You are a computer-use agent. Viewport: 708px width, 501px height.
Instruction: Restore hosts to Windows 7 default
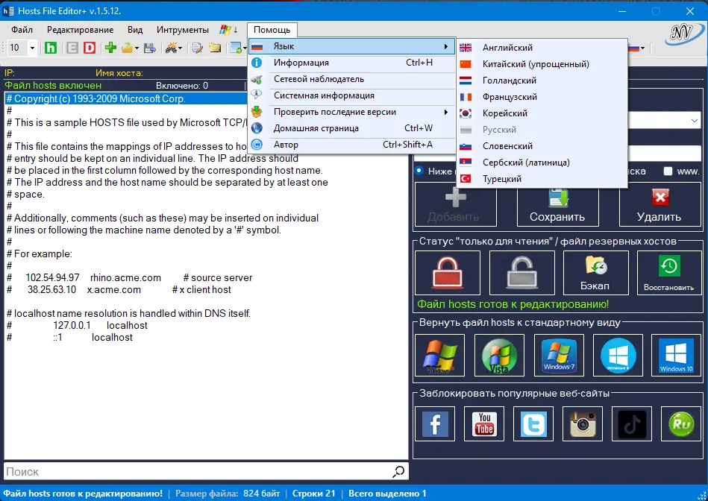coord(559,355)
